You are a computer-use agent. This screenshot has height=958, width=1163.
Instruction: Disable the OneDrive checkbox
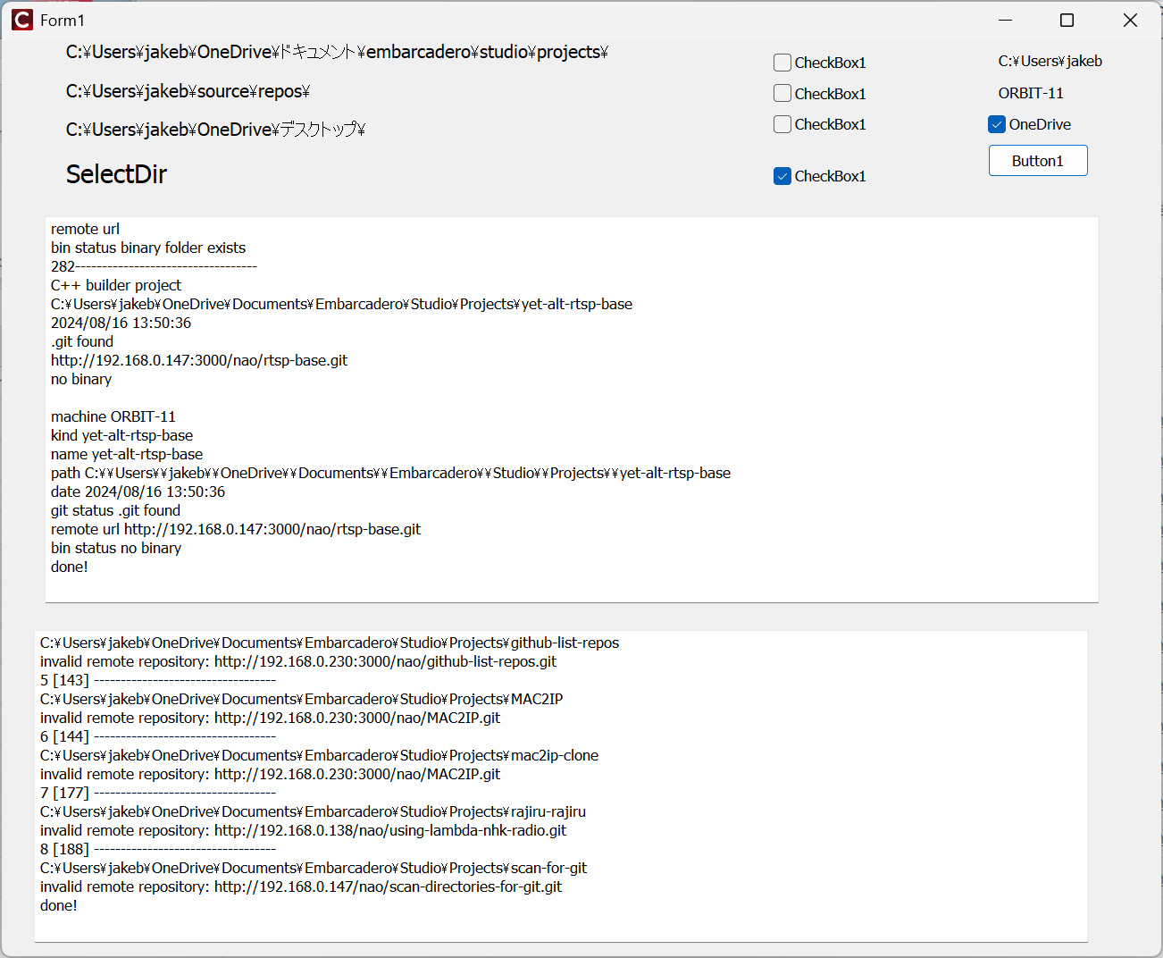997,124
